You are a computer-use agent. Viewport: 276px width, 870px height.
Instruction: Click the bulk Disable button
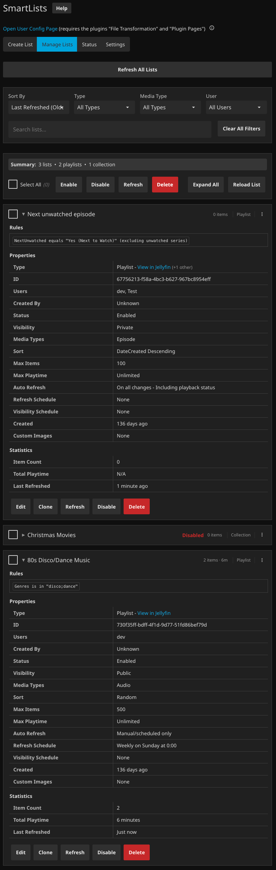point(100,184)
